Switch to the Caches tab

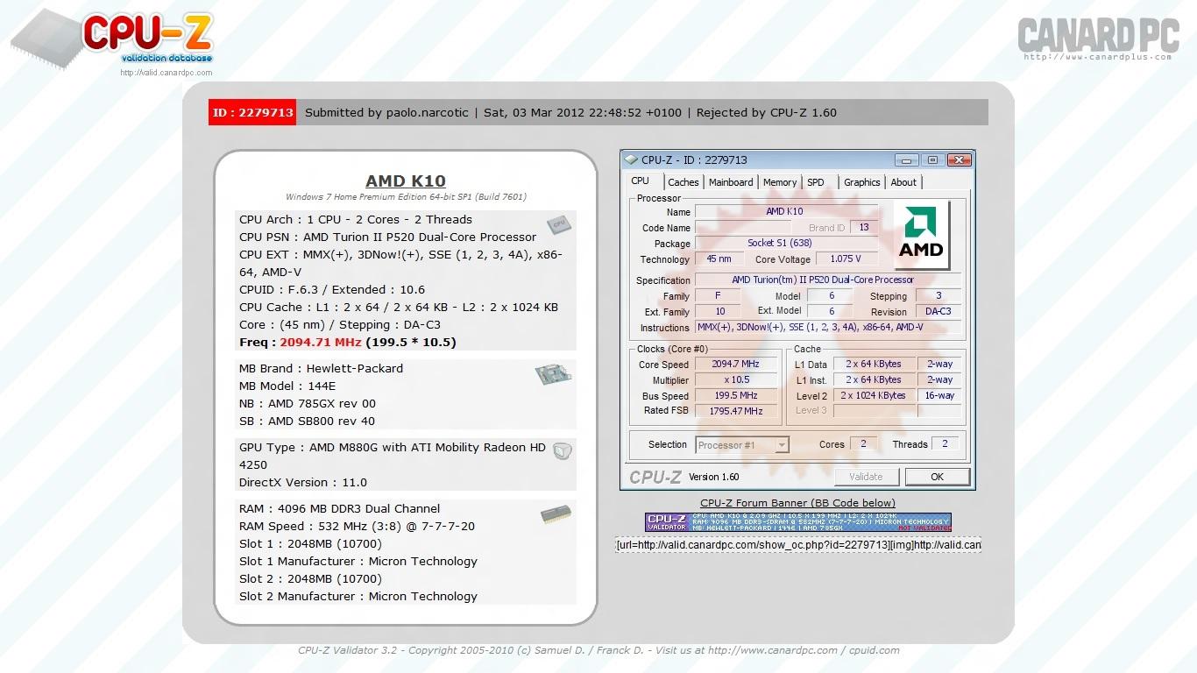683,182
